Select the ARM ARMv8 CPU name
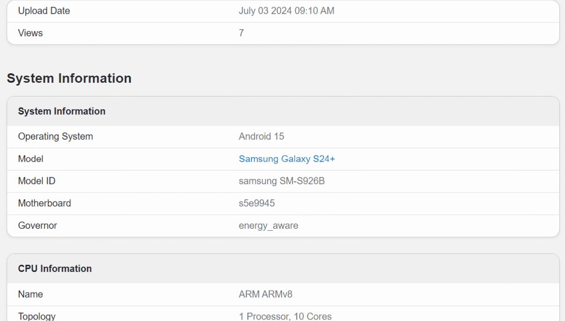 (265, 294)
